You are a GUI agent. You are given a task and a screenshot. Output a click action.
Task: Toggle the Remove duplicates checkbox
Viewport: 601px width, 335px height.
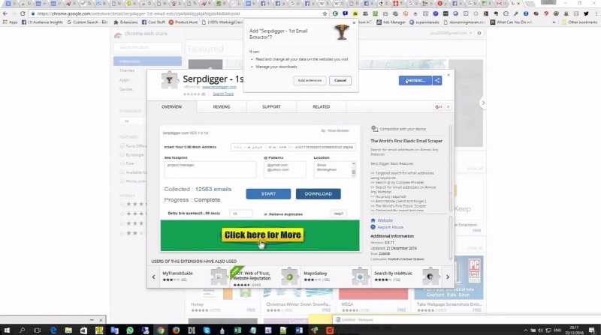point(265,214)
